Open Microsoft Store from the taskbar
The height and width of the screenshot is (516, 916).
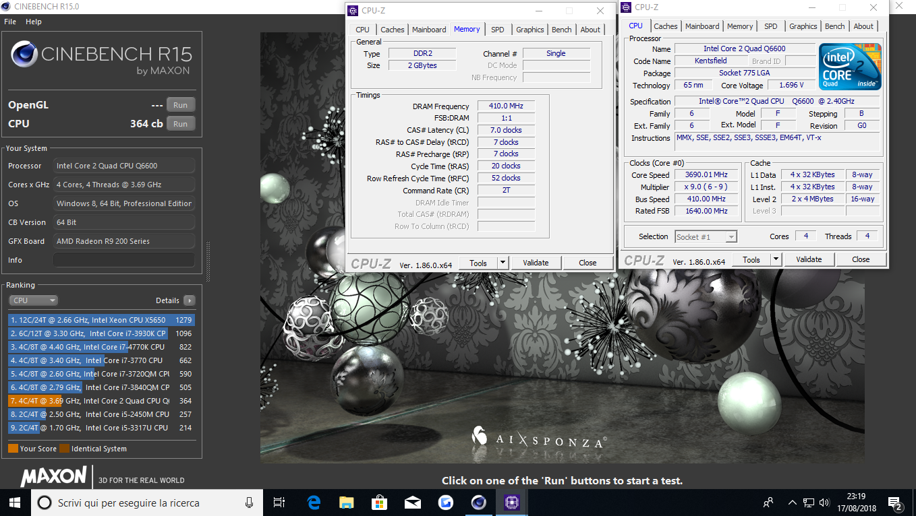click(380, 503)
